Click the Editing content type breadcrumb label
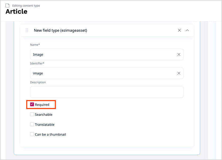This screenshot has width=222, height=160. pos(26,5)
